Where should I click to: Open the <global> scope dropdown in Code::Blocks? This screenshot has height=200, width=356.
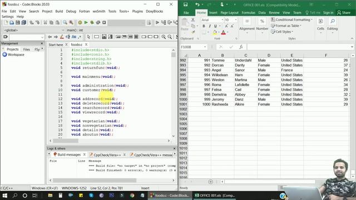pyautogui.click(x=63, y=30)
